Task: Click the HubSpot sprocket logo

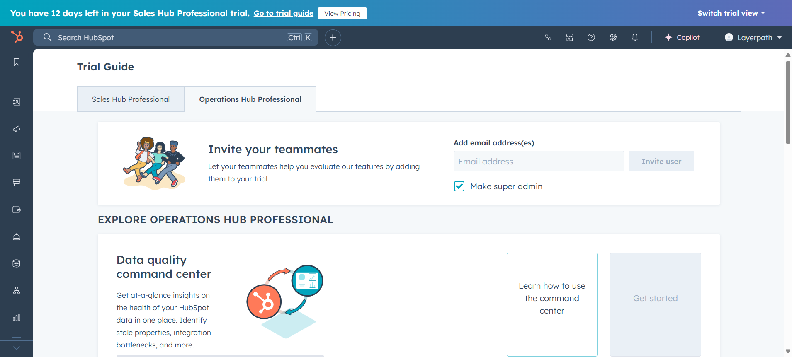Action: [x=17, y=37]
